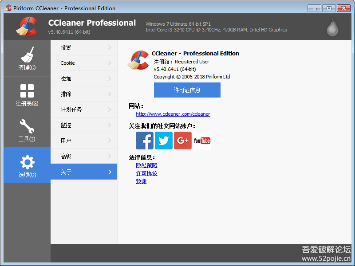Click the 'CCleaner Professional' header title
The width and height of the screenshot is (355, 266).
coord(92,23)
